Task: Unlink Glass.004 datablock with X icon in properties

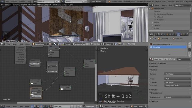Action: [x=174, y=59]
